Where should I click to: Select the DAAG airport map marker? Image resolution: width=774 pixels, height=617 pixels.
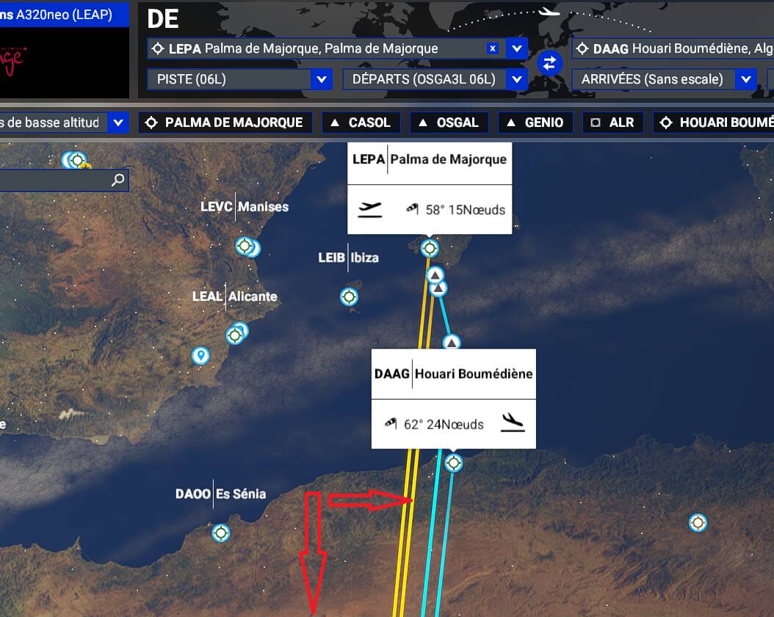pos(454,463)
